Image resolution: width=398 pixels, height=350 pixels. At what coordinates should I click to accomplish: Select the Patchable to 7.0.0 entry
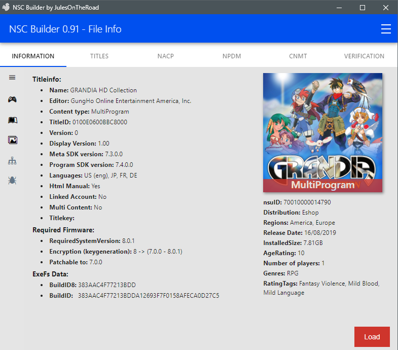click(76, 262)
